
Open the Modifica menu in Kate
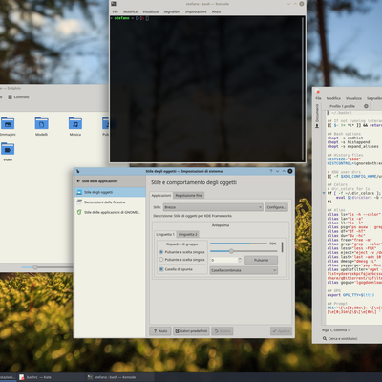point(333,98)
